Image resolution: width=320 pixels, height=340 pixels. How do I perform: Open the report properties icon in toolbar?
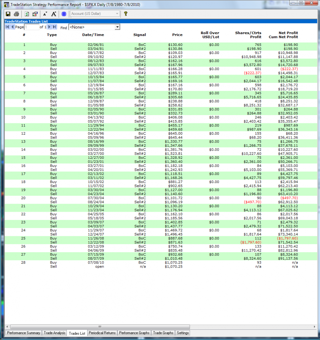click(x=35, y=14)
